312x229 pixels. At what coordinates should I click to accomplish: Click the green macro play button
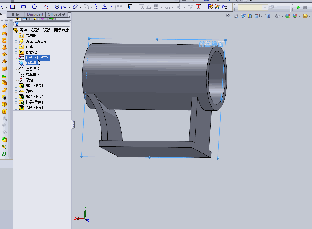(298, 7)
